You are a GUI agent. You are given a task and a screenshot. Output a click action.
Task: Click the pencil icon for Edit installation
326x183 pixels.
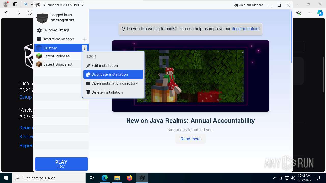[88, 66]
